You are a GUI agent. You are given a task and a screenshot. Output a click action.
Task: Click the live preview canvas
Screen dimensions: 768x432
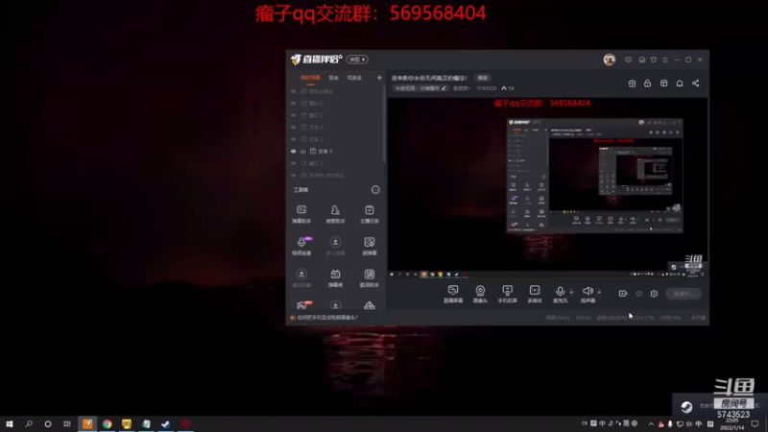[547, 188]
